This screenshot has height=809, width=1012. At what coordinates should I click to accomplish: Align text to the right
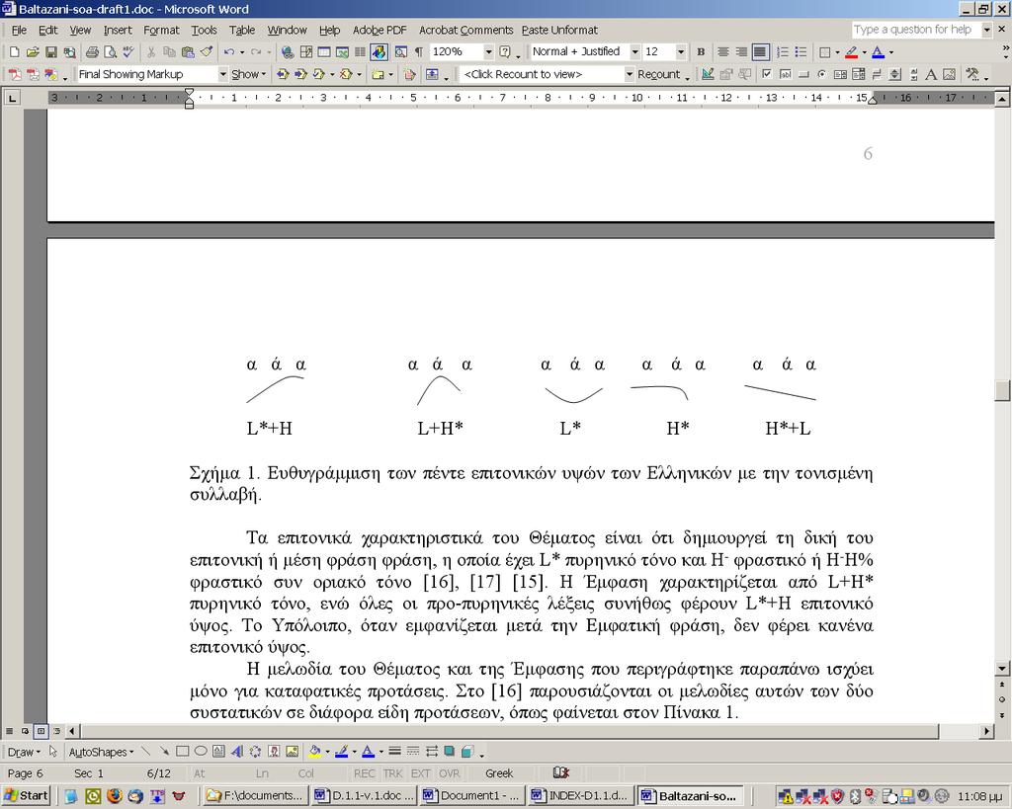point(741,52)
